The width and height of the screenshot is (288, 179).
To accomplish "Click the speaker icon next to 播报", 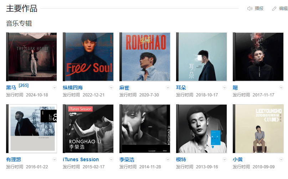I will pyautogui.click(x=250, y=9).
